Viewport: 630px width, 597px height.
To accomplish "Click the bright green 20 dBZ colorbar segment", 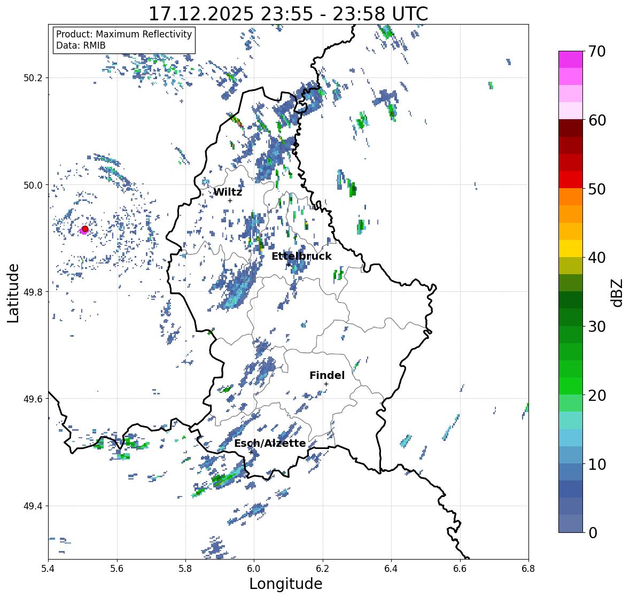I will (x=571, y=386).
